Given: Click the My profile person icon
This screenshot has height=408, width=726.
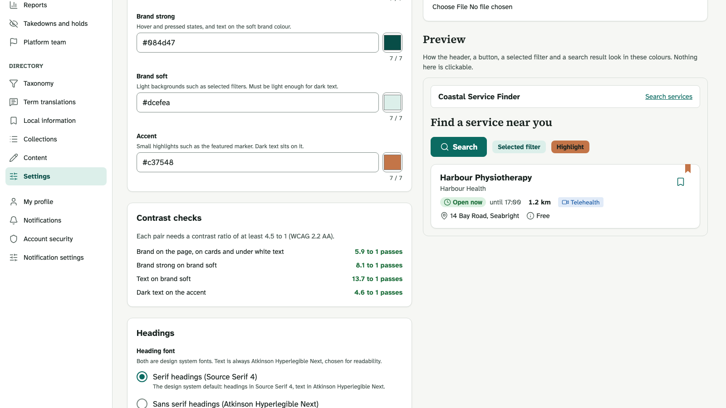Looking at the screenshot, I should [14, 202].
